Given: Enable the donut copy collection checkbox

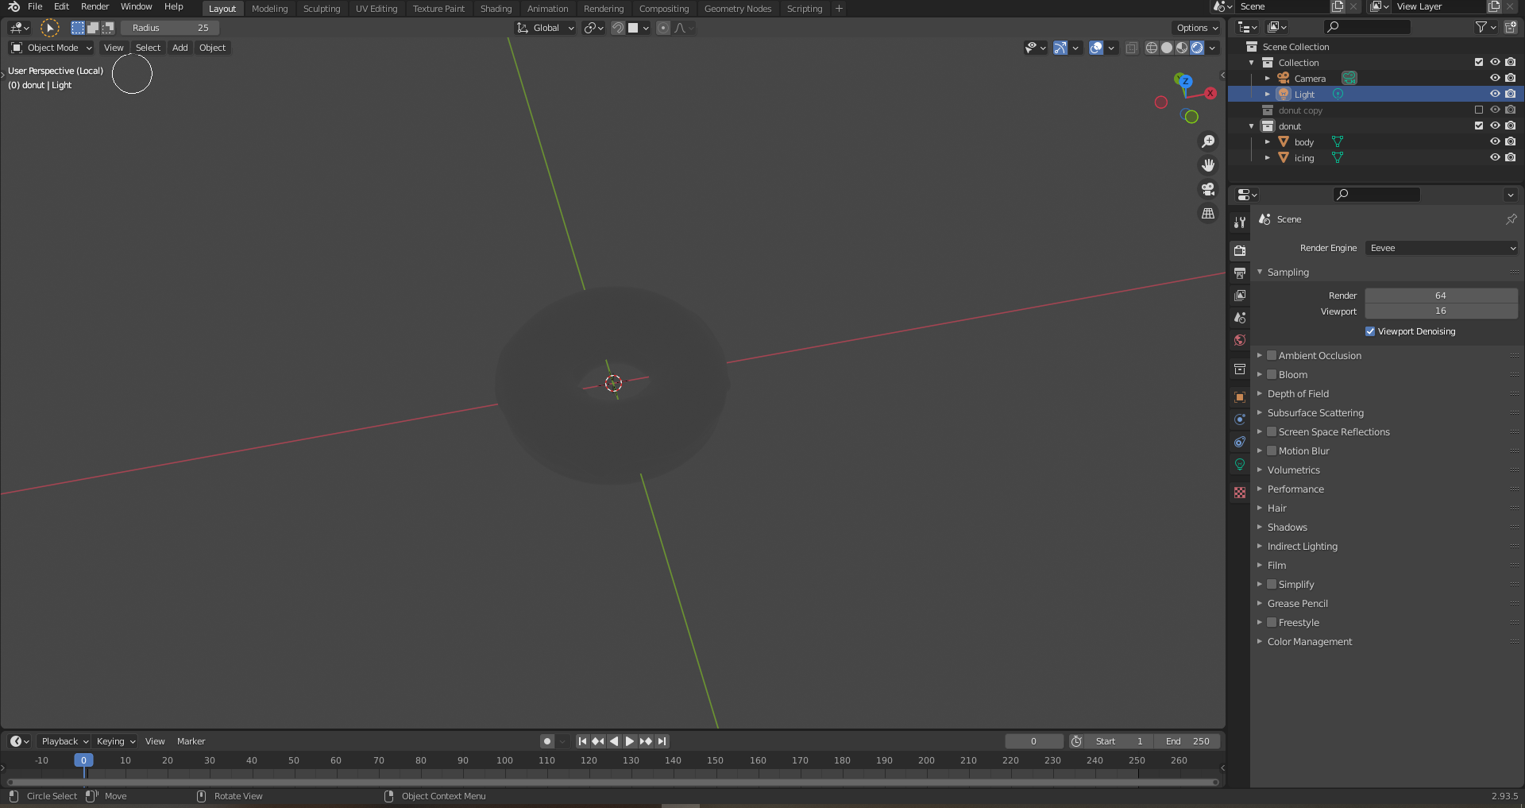Looking at the screenshot, I should point(1479,110).
